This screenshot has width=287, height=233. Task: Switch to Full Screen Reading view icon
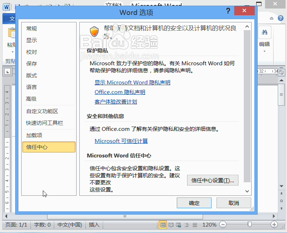tap(171, 225)
